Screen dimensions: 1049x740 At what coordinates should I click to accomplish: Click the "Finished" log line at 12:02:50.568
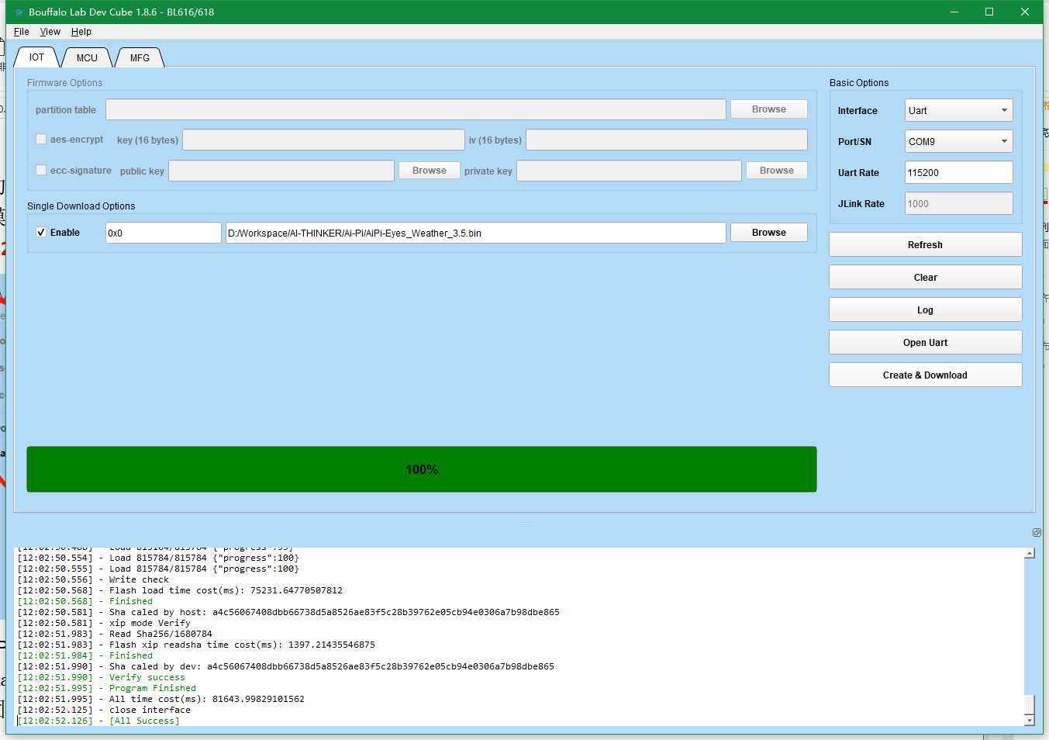coord(85,601)
